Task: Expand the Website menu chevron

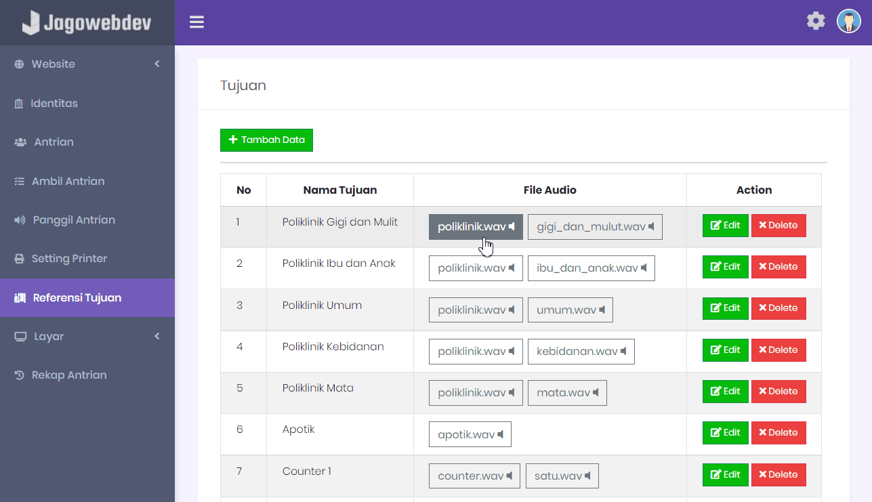Action: (157, 64)
